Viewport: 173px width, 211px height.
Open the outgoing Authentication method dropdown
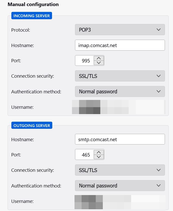[120, 185]
